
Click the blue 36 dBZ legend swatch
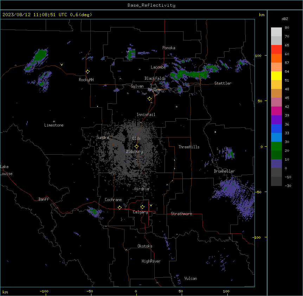pyautogui.click(x=276, y=128)
